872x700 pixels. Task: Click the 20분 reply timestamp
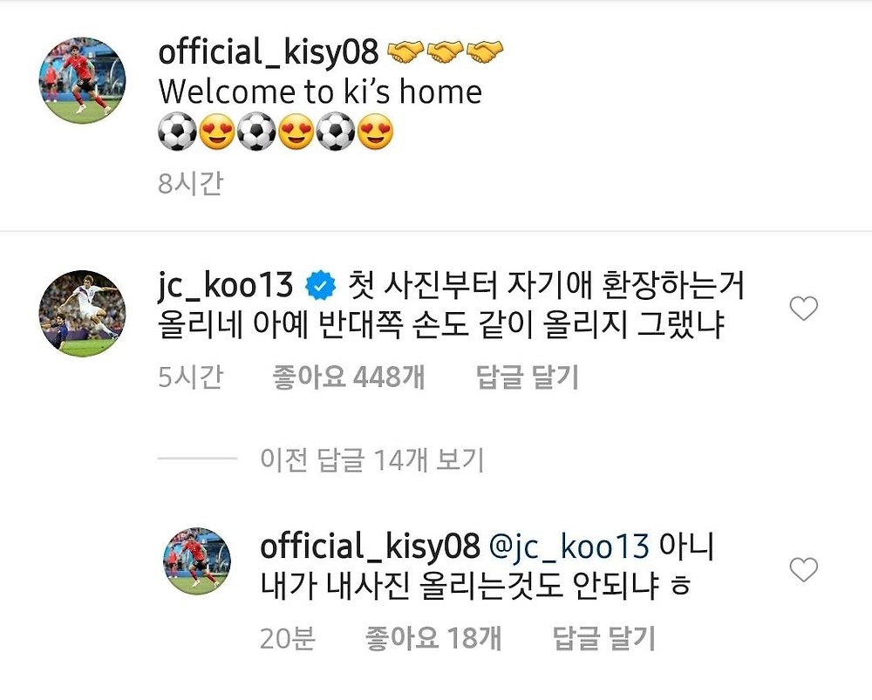pyautogui.click(x=288, y=638)
